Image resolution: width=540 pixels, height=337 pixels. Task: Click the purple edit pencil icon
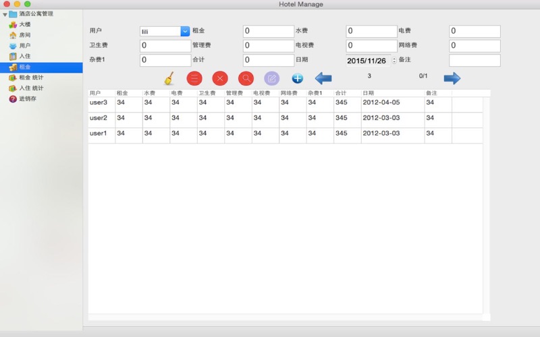point(271,78)
